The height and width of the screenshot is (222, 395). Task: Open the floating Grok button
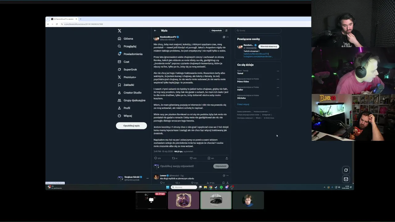tap(346, 170)
